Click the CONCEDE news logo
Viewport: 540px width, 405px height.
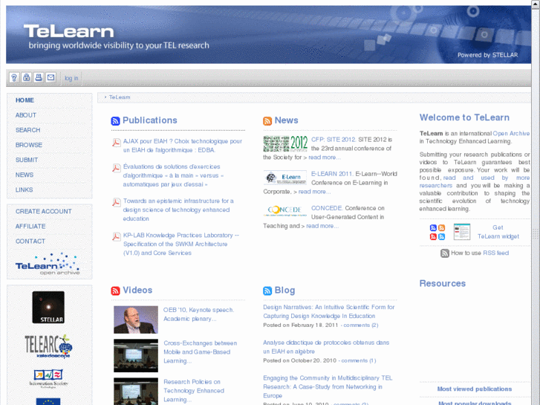point(285,210)
